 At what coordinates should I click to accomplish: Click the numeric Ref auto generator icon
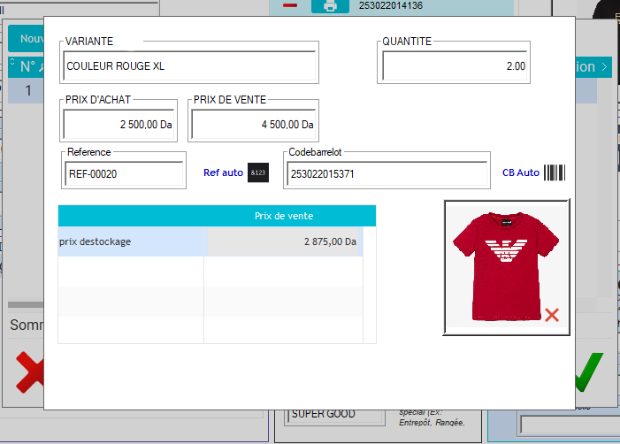(257, 173)
